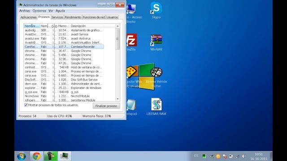This screenshot has height=161, width=287.
Task: Click the Finalizar proceso button
Action: (106, 106)
